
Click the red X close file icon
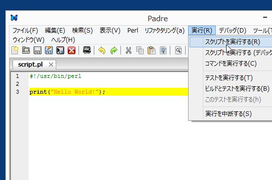[x=72, y=50]
